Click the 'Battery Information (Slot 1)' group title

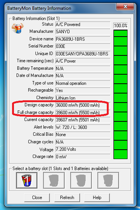(36, 18)
